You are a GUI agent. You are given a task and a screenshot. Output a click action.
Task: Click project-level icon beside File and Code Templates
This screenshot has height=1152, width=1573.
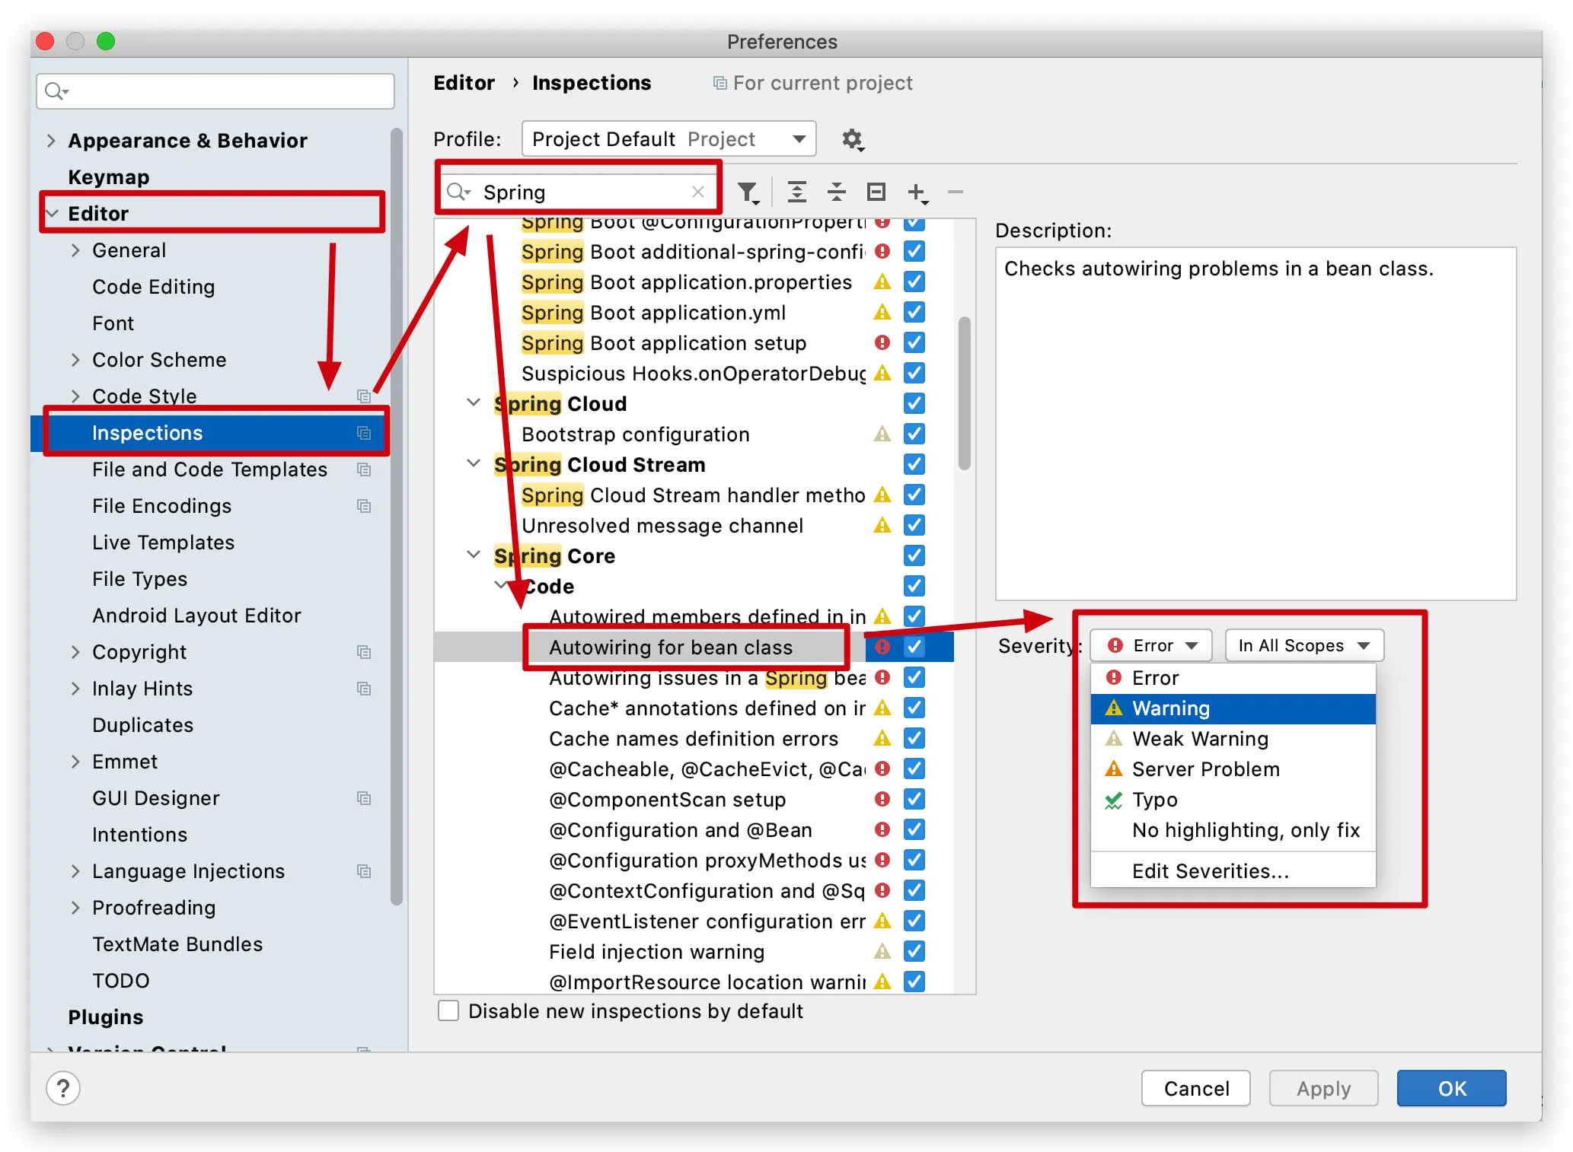[364, 469]
